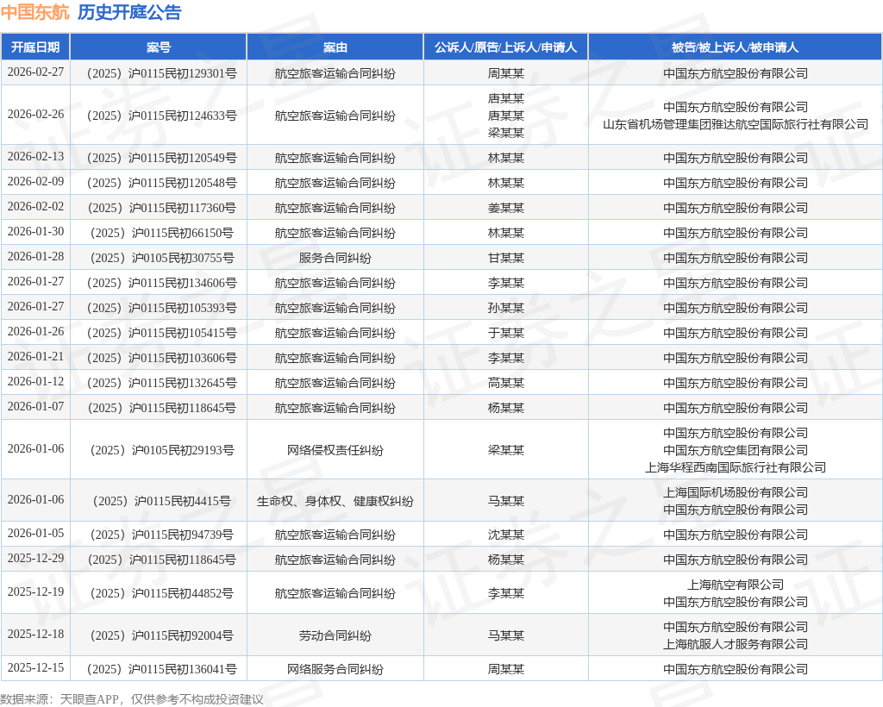Click defendant 上海华程西南国际旅行社有限公司
The height and width of the screenshot is (707, 883).
coord(735,467)
